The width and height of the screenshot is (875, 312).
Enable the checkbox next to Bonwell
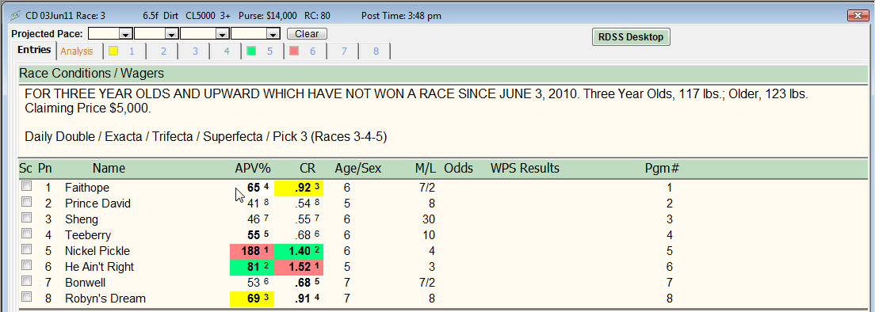26,281
